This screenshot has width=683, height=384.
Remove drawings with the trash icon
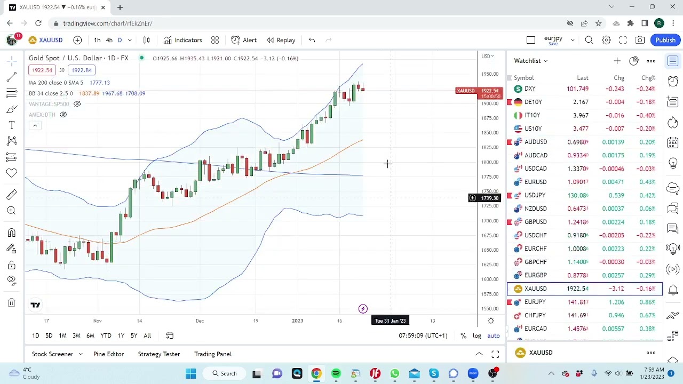click(x=11, y=303)
